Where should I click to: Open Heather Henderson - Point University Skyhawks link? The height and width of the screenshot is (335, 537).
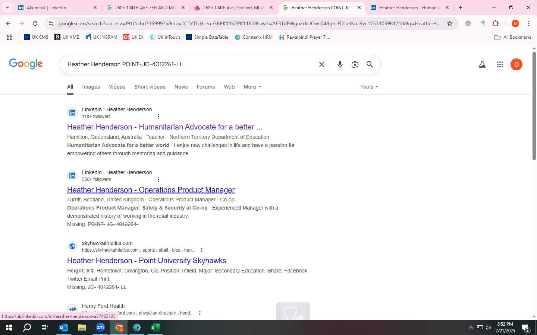point(147,261)
